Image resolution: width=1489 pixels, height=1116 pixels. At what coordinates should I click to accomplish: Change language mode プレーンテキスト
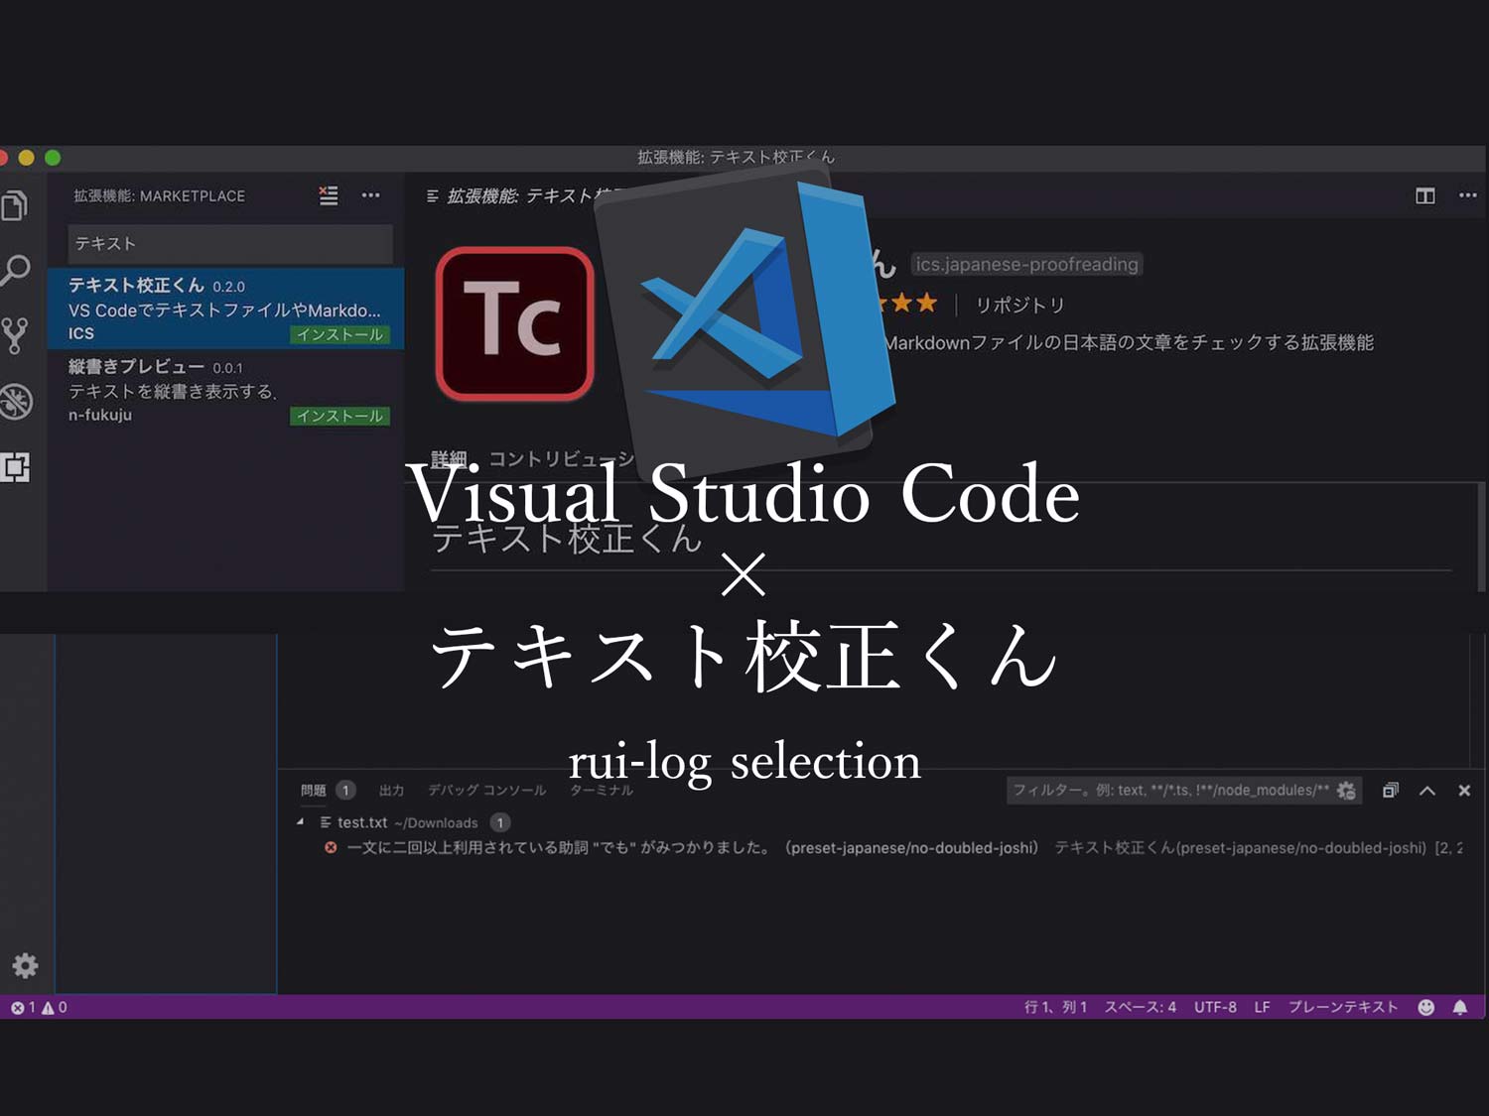coord(1343,1007)
